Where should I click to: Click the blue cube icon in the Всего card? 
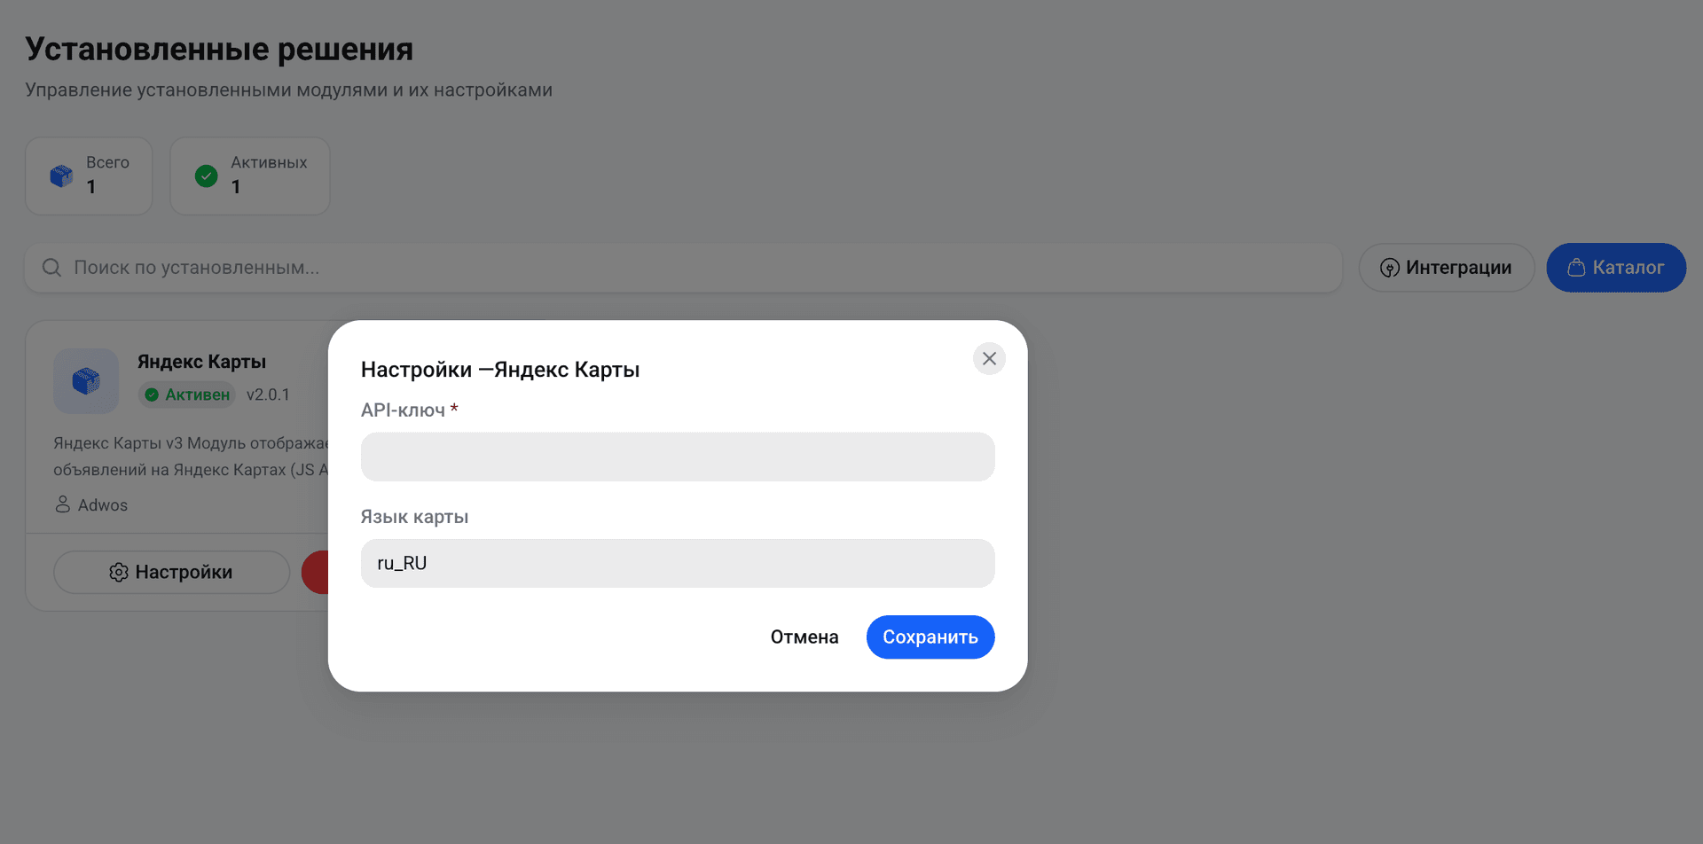tap(61, 176)
